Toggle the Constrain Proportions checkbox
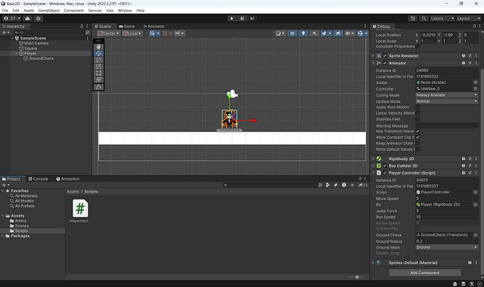The width and height of the screenshot is (484, 287). [x=417, y=47]
